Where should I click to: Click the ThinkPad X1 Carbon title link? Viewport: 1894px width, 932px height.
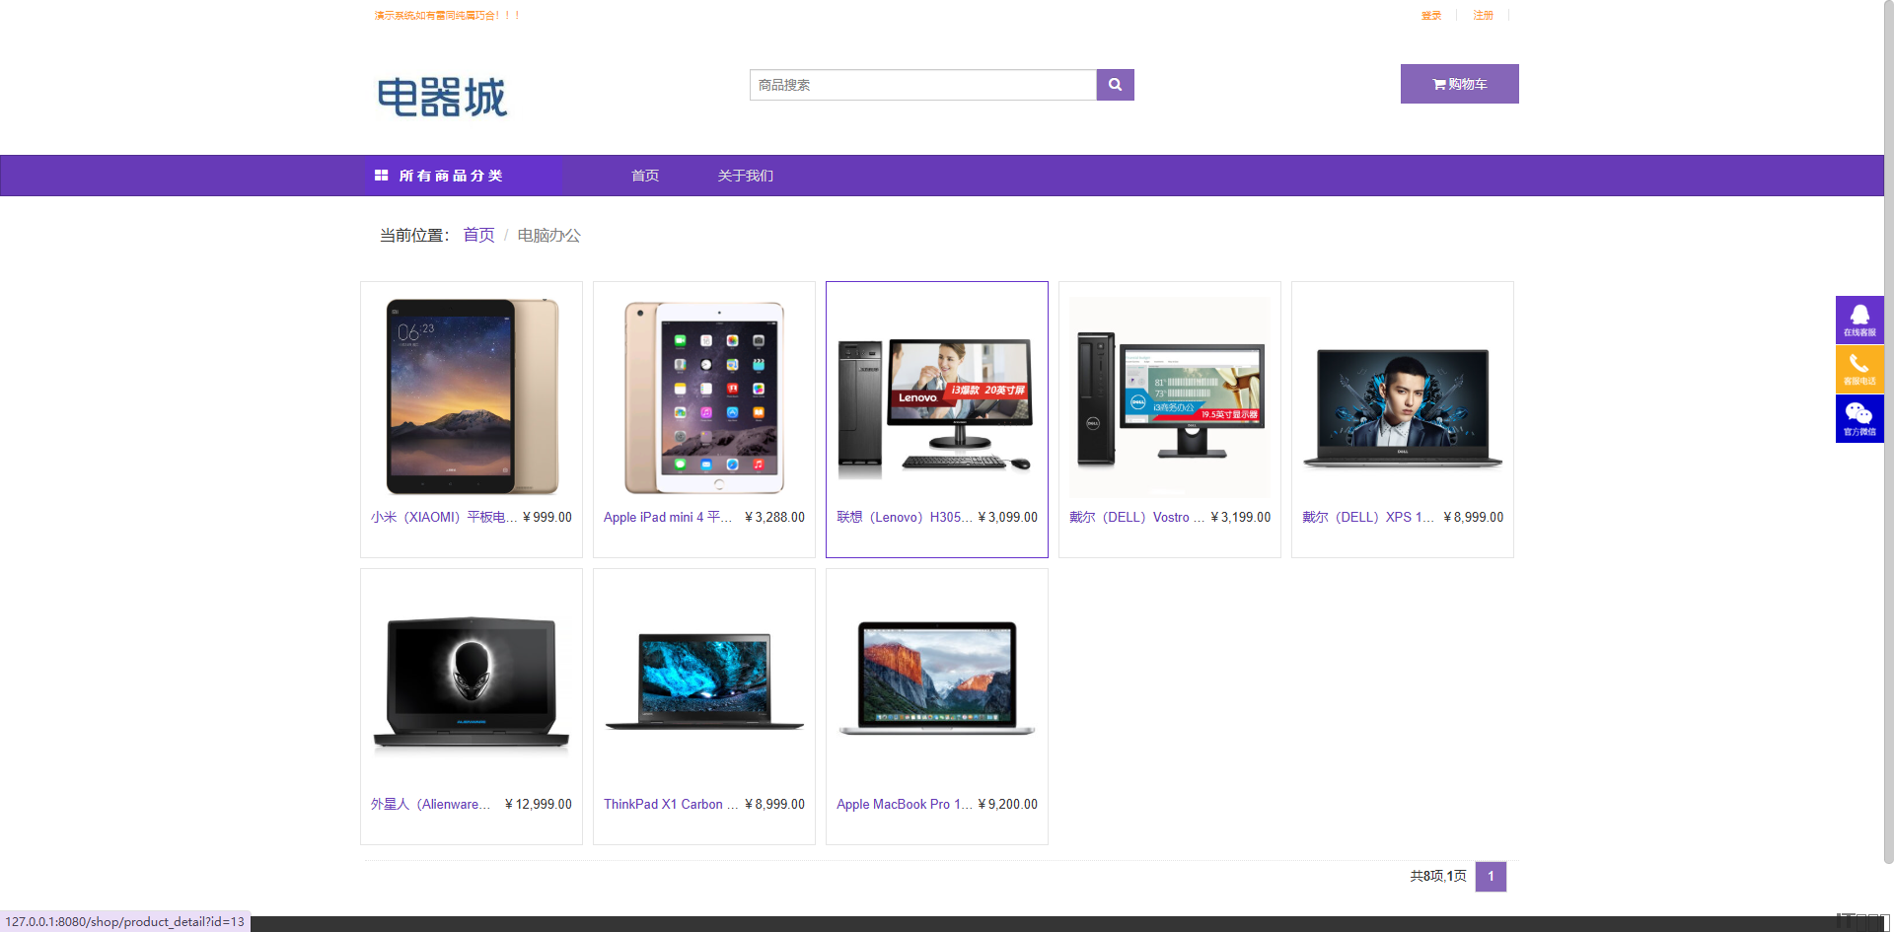coord(671,804)
